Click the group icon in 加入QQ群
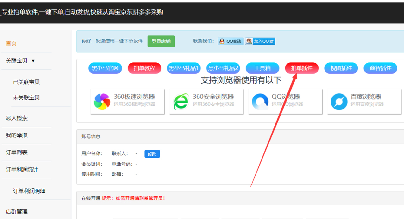 point(249,41)
